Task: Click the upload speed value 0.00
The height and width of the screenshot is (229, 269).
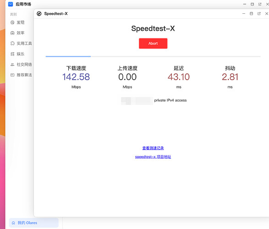Action: pyautogui.click(x=127, y=77)
